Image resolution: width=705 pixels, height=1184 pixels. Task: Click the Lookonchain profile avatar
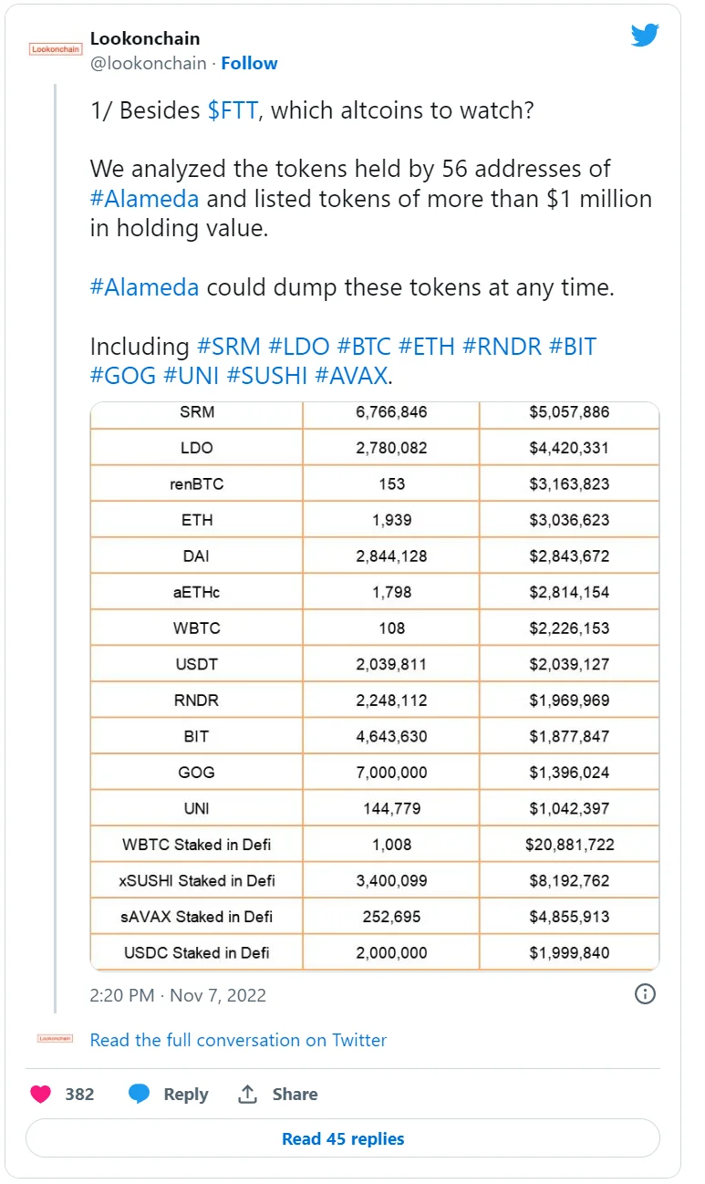click(x=57, y=49)
